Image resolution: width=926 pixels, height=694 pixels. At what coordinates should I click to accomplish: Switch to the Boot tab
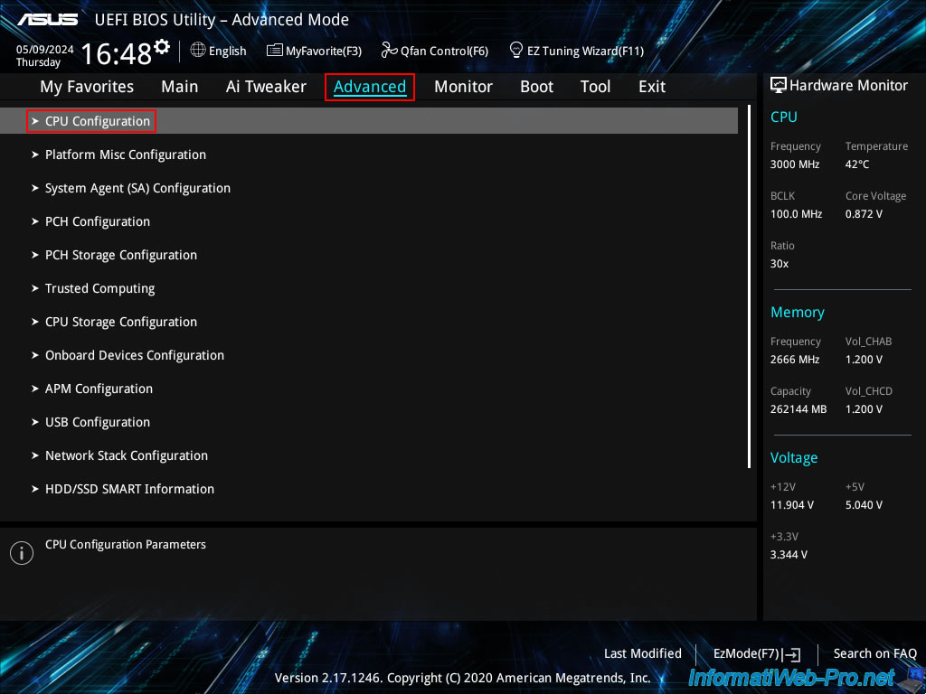pos(536,87)
